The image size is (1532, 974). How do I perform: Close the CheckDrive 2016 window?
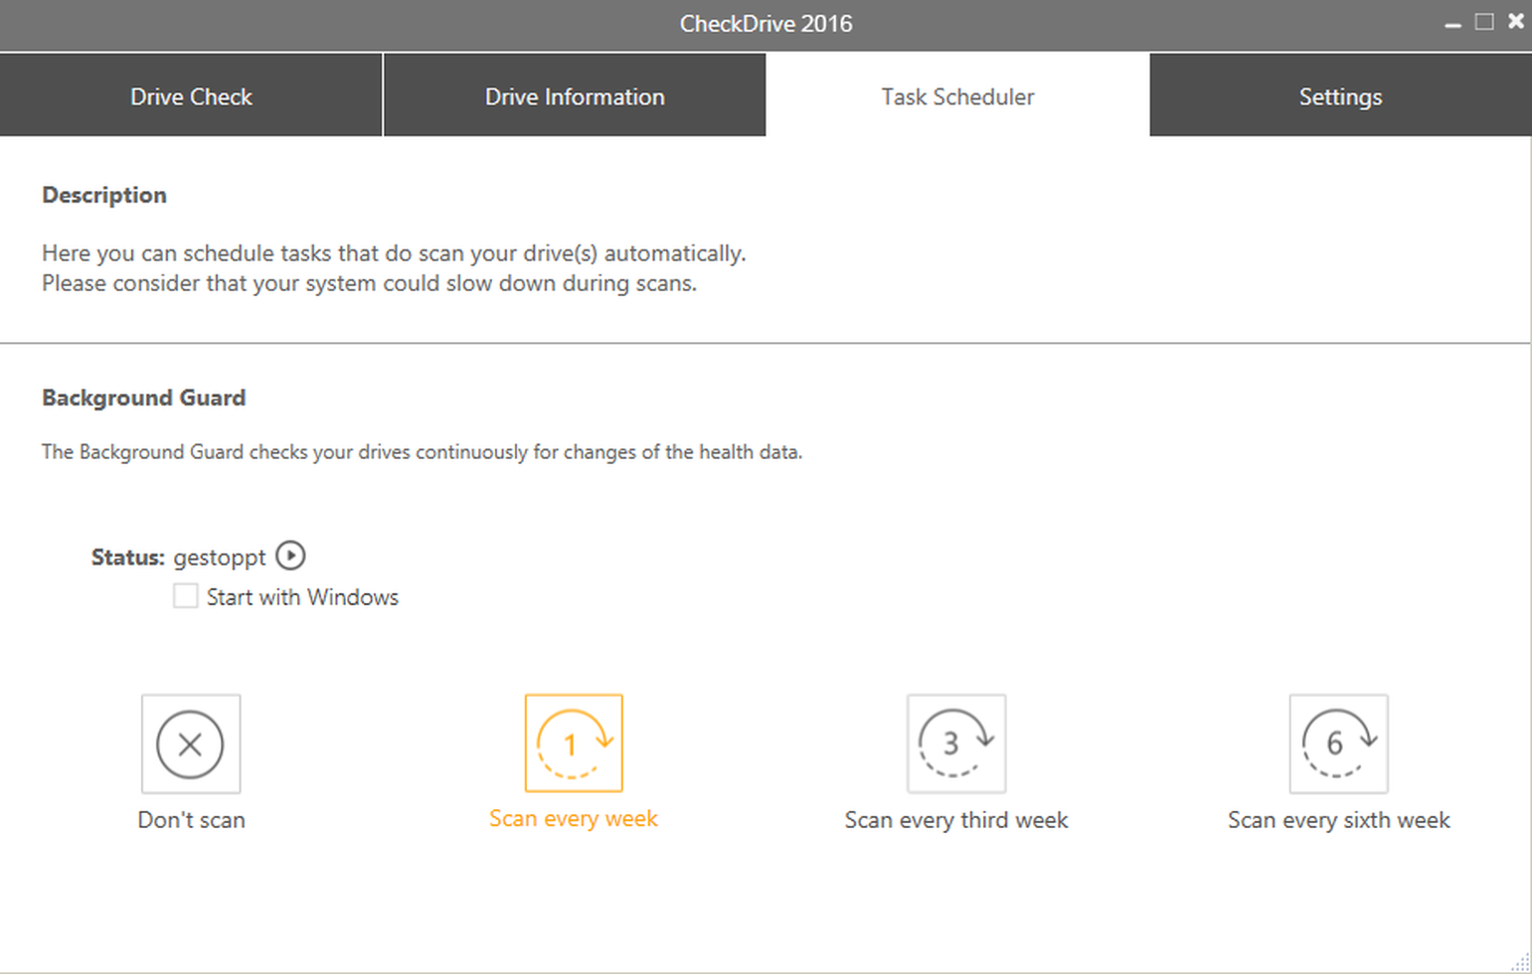[x=1516, y=21]
